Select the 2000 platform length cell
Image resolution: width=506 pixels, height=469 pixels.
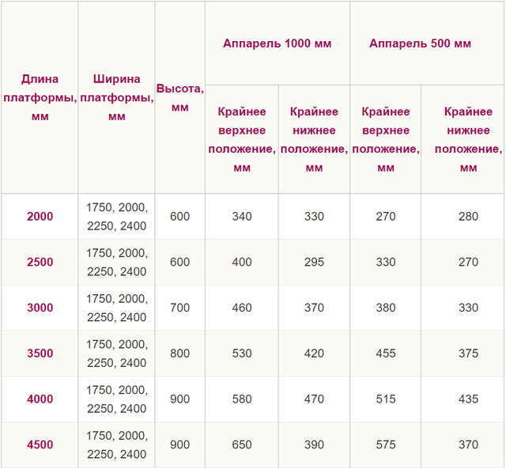[x=40, y=217]
